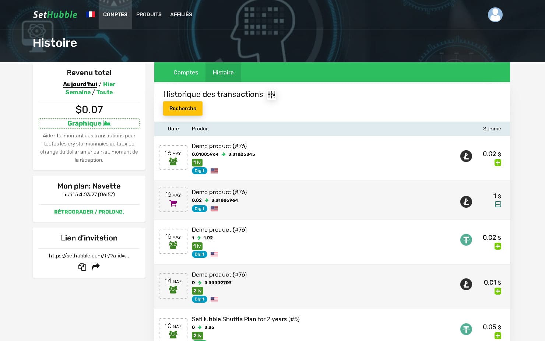This screenshot has width=545, height=341.
Task: Click the RÉTROGRADER / PROLONG. plan link
Action: (x=89, y=212)
